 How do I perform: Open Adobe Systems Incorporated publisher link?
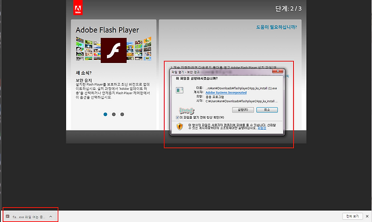226,92
